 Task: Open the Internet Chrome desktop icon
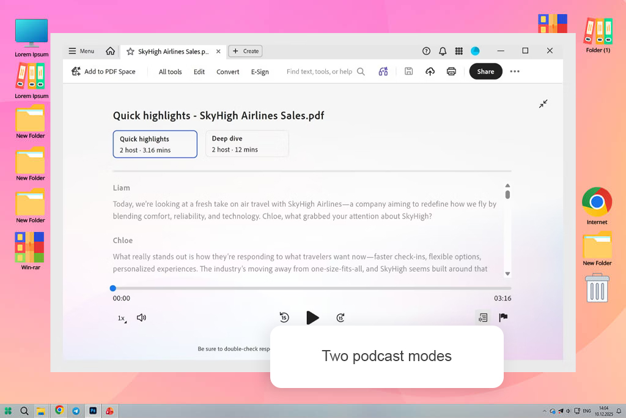[x=597, y=206]
